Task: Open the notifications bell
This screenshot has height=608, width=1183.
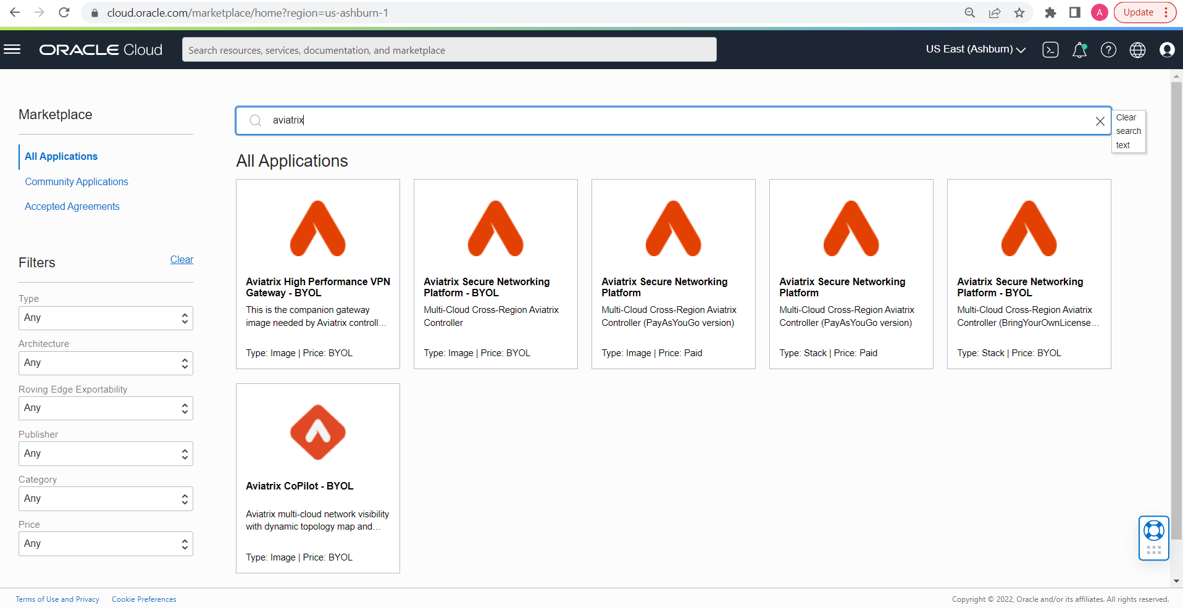Action: click(x=1079, y=50)
